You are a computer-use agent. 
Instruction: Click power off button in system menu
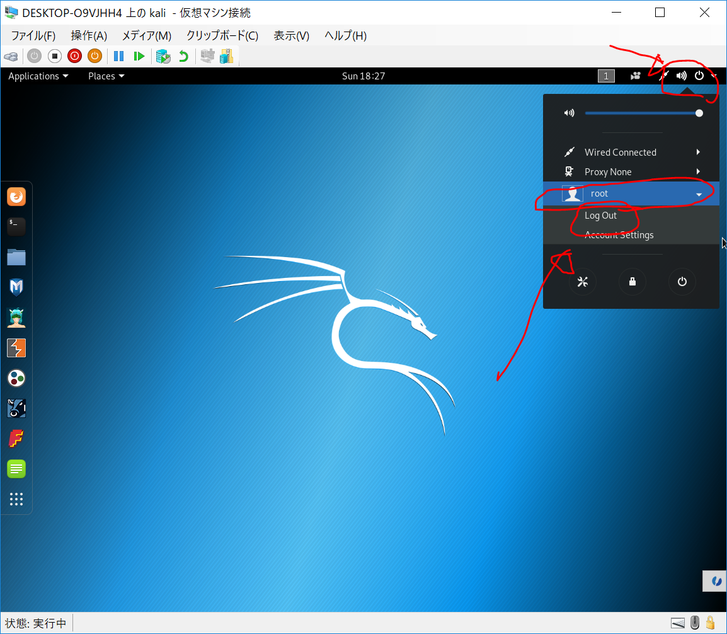pyautogui.click(x=682, y=282)
